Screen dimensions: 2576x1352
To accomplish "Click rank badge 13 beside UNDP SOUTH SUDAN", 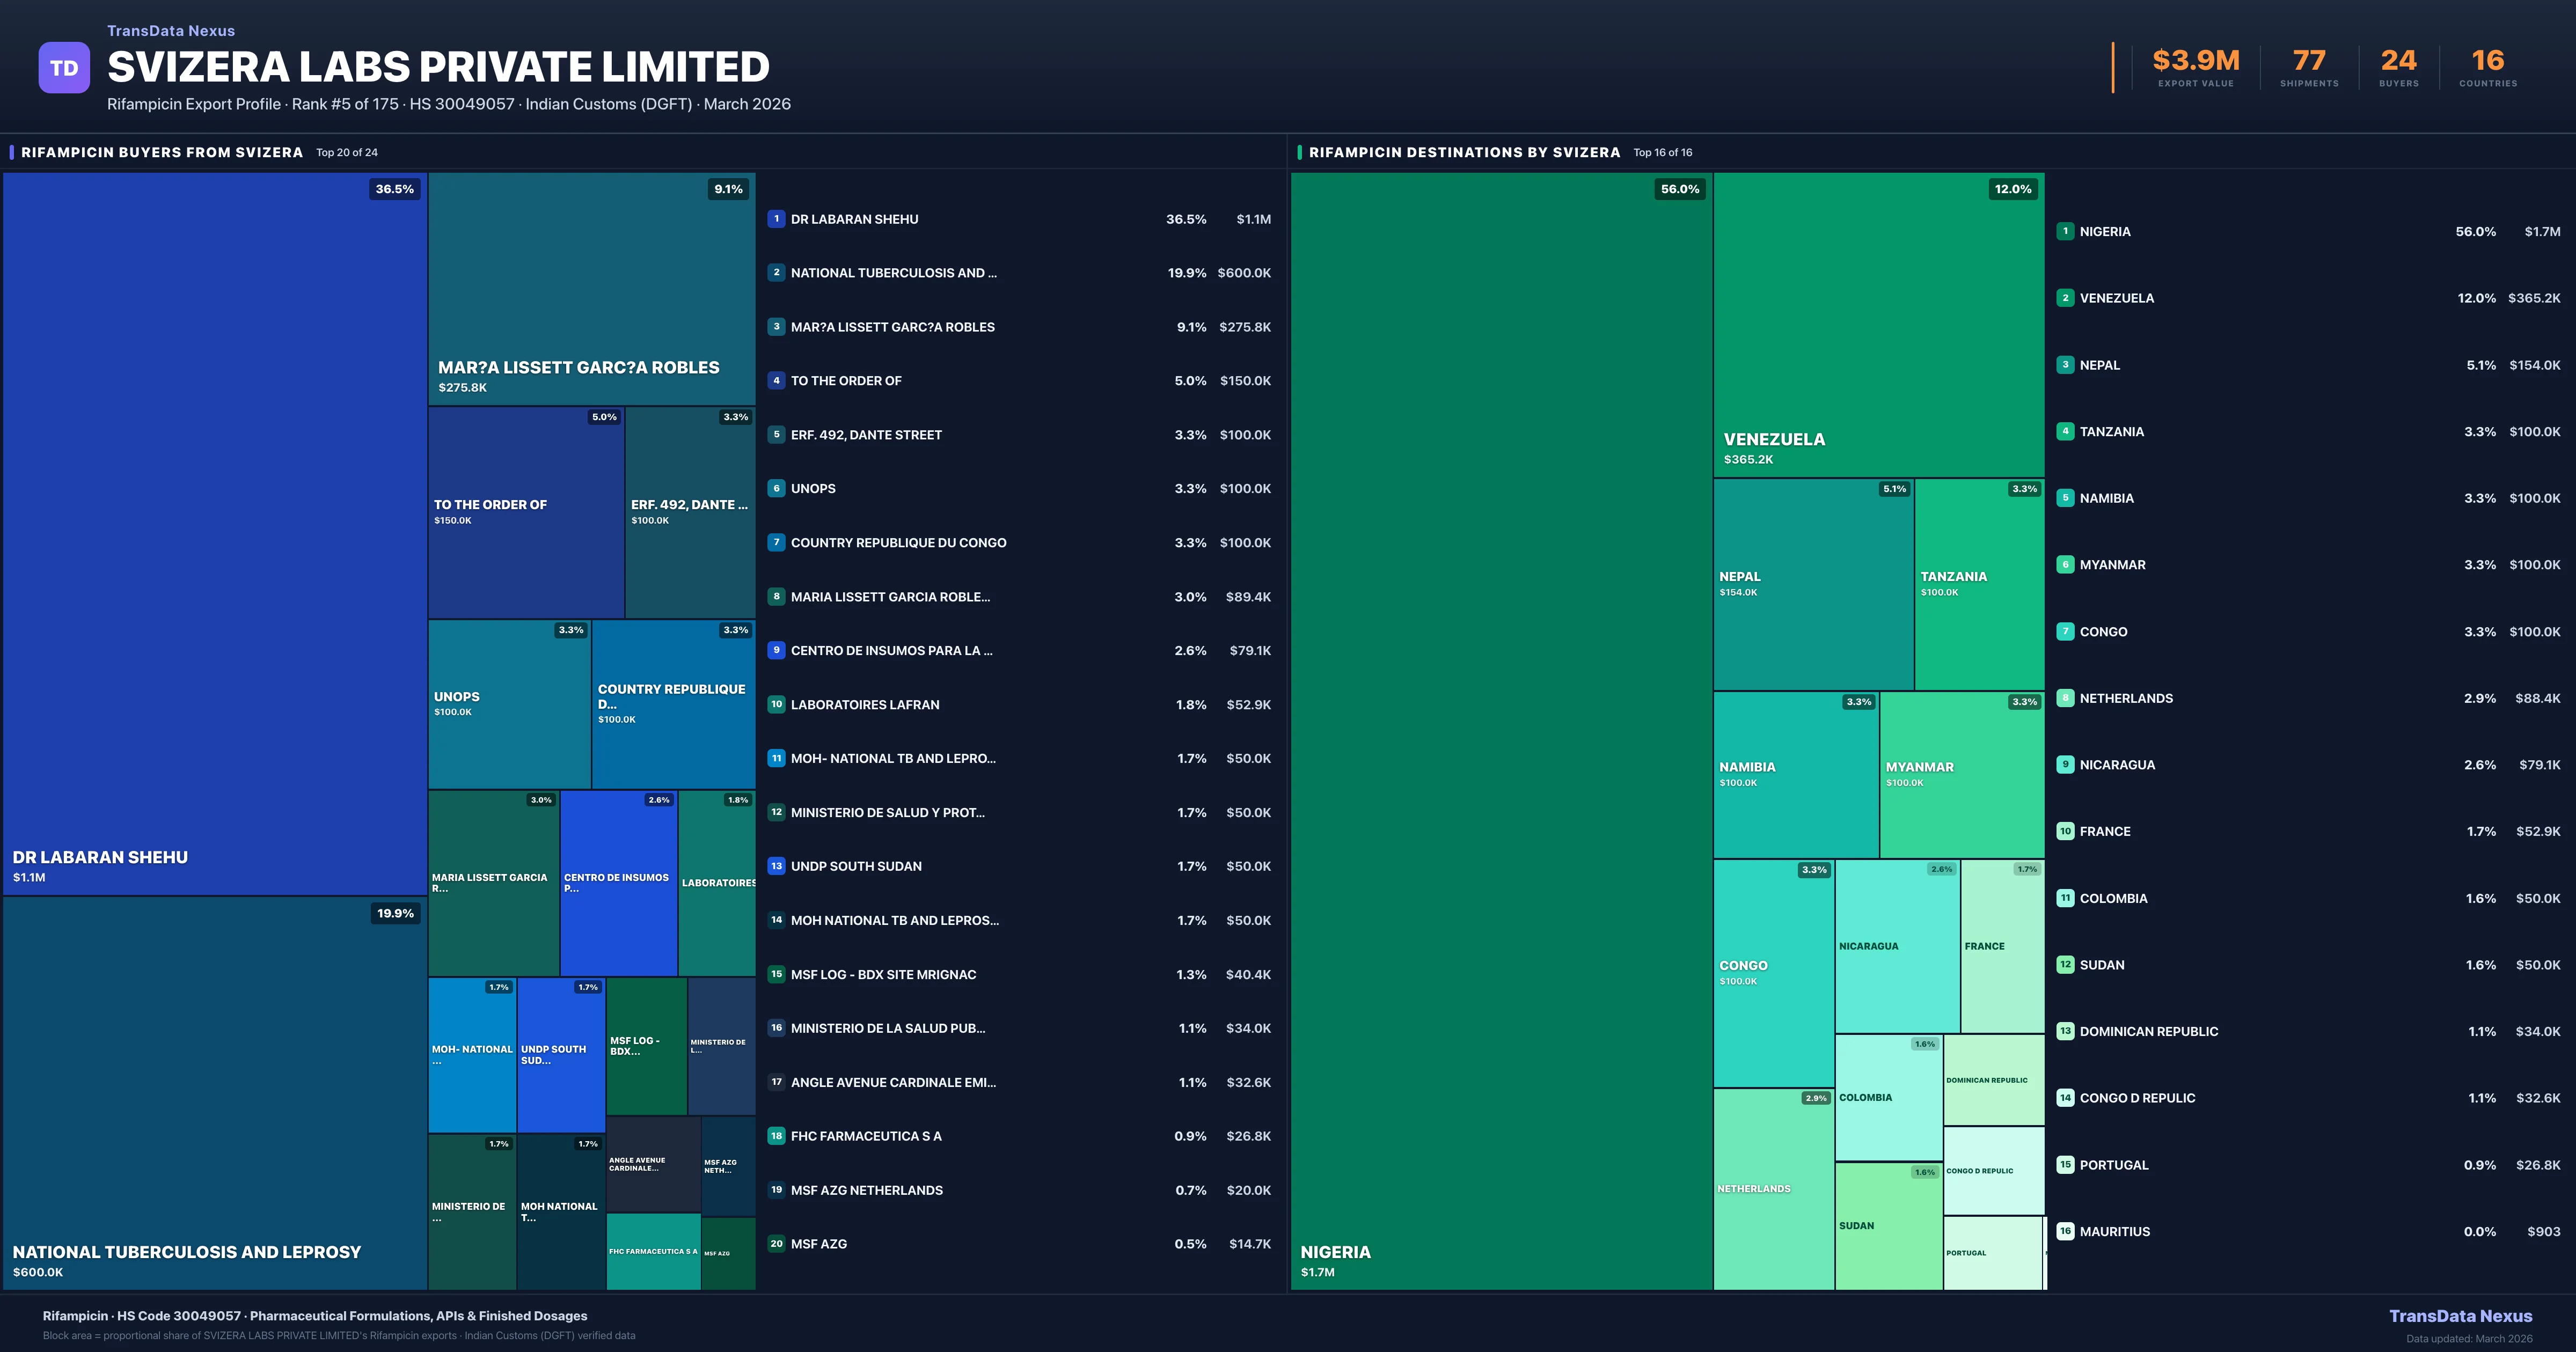I will (776, 866).
